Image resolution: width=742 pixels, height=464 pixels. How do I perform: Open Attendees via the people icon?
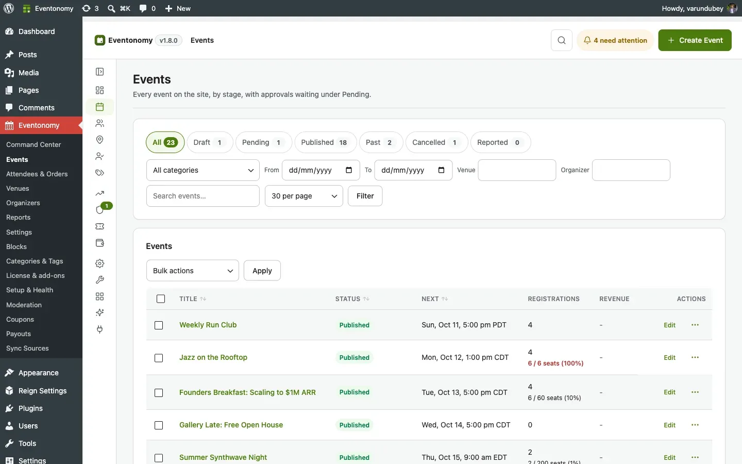click(100, 123)
